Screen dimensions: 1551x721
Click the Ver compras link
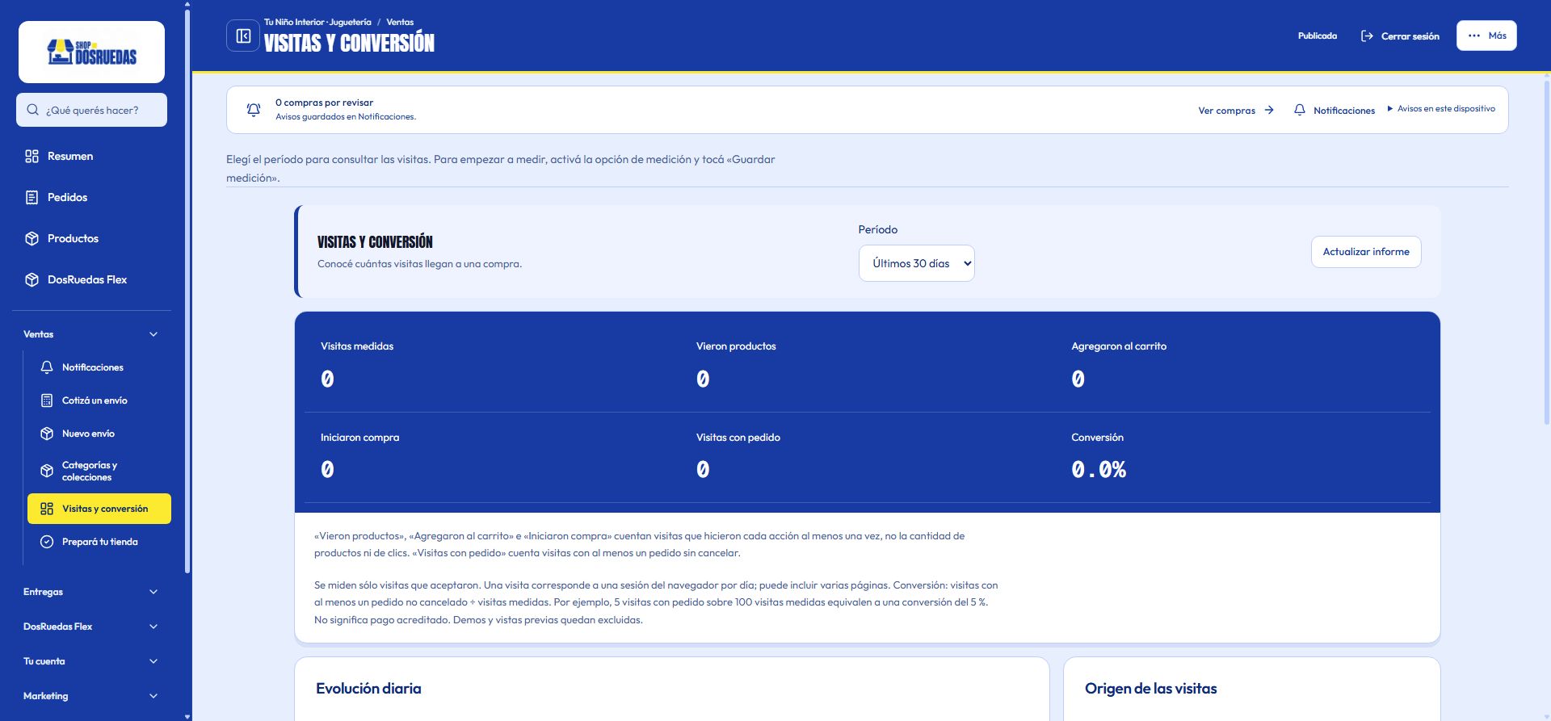click(x=1236, y=111)
